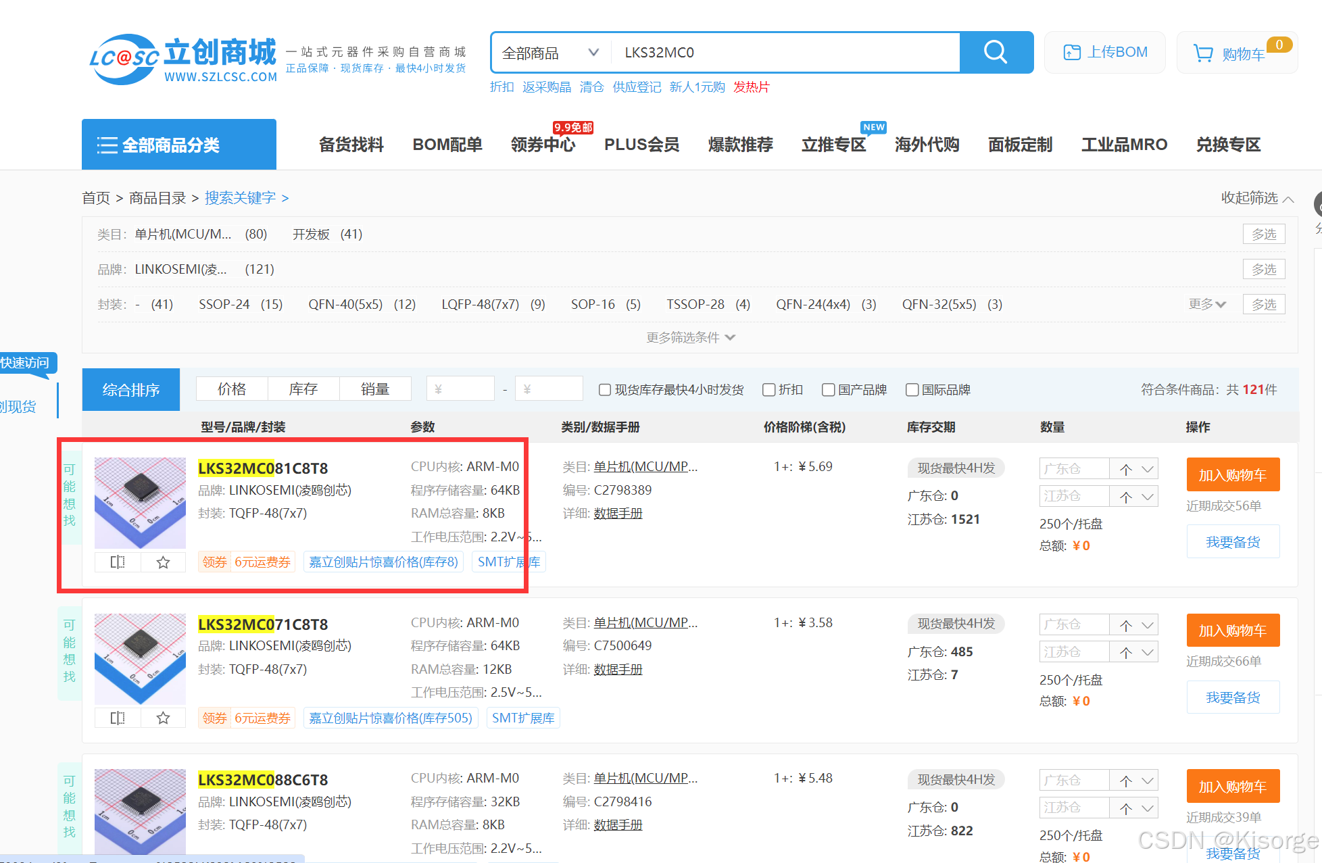Image resolution: width=1322 pixels, height=863 pixels.
Task: Sort results by 价格
Action: (x=232, y=389)
